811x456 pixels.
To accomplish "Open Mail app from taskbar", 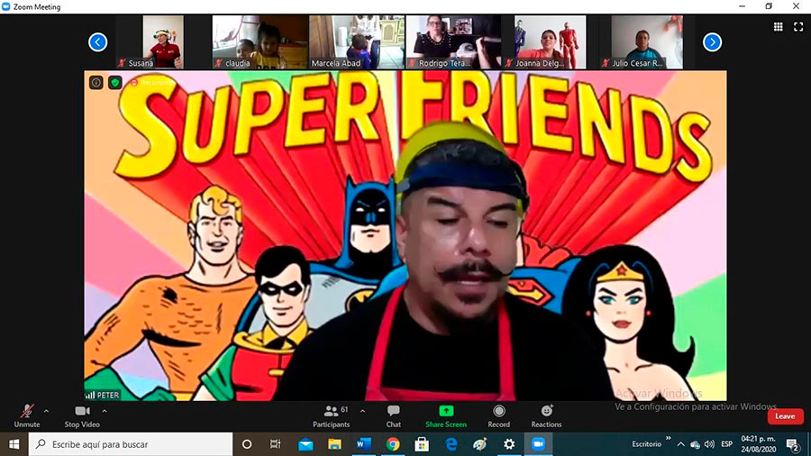I will [x=305, y=444].
